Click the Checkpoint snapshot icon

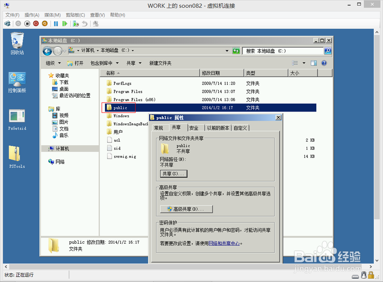pyautogui.click(x=76, y=24)
